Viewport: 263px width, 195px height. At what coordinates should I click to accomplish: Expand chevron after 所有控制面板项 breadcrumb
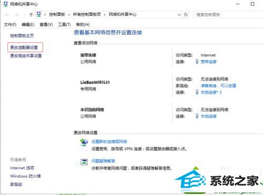click(105, 15)
